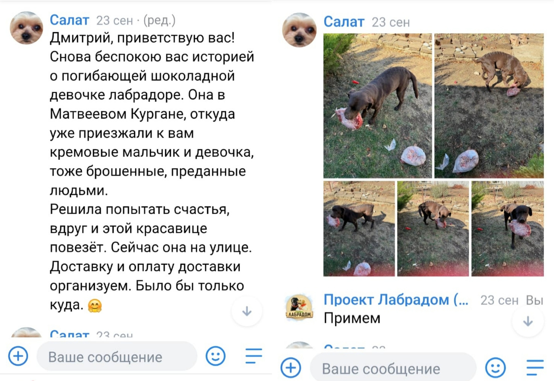Screen dimensions: 554x381
Task: Jump down with left chat arrow button
Action: click(x=247, y=311)
